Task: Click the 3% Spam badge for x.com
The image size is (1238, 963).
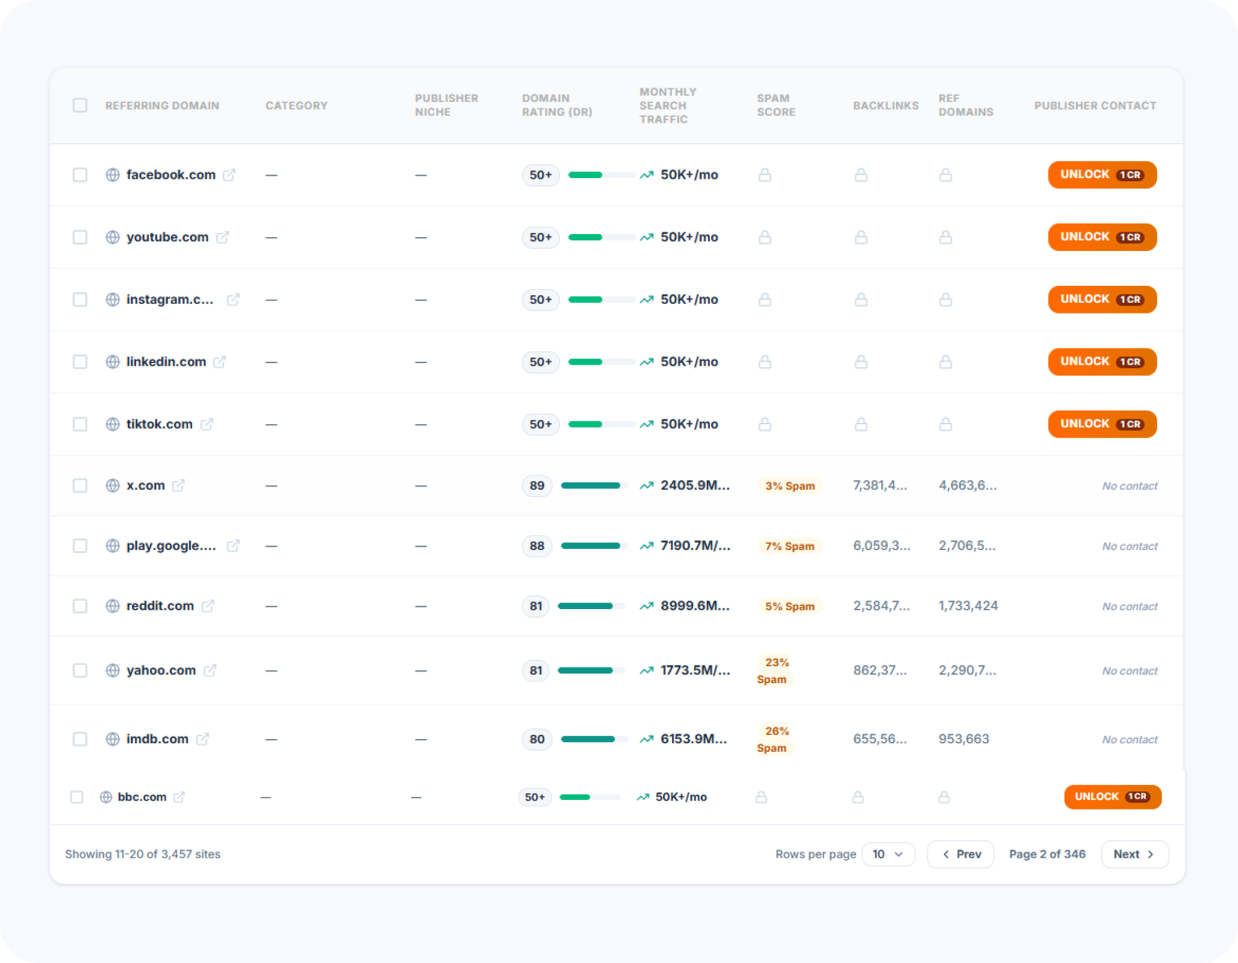Action: pos(790,486)
